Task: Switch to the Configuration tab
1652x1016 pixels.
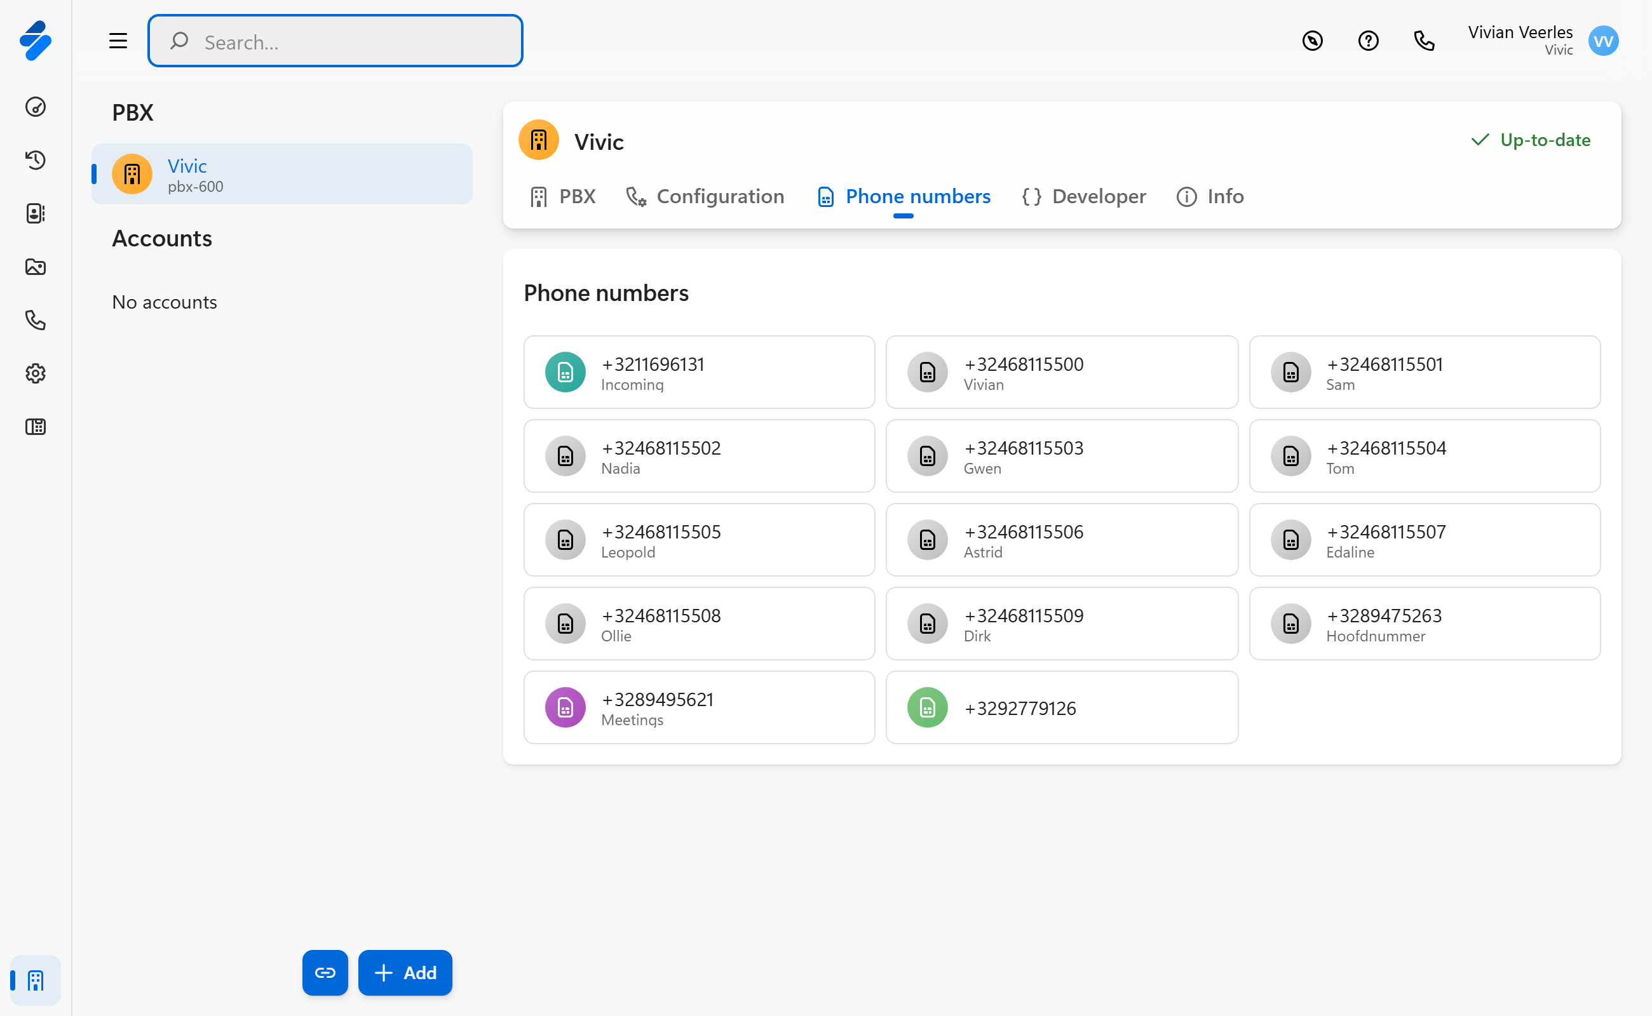Action: point(705,196)
